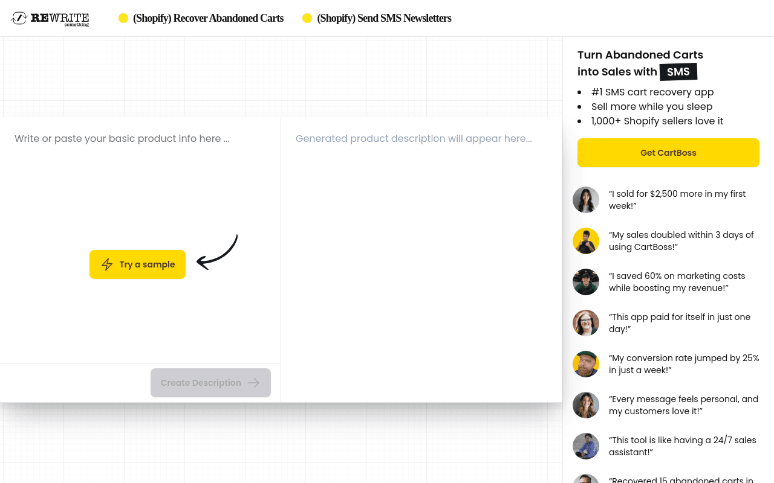Click the Get CartBoss button
Viewport: 774px width, 483px height.
668,153
